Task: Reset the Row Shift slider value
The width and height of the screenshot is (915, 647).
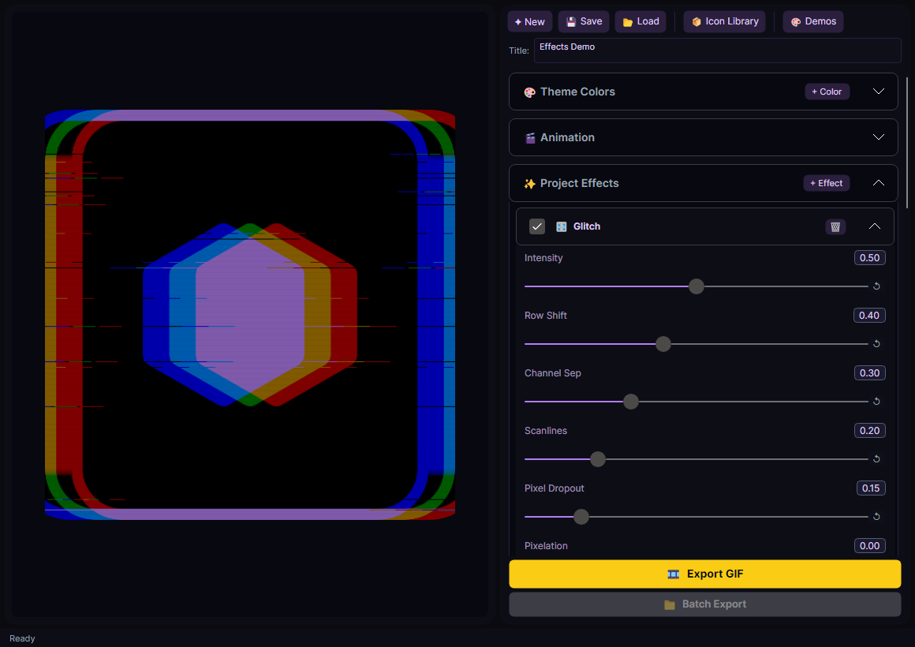Action: pos(876,344)
